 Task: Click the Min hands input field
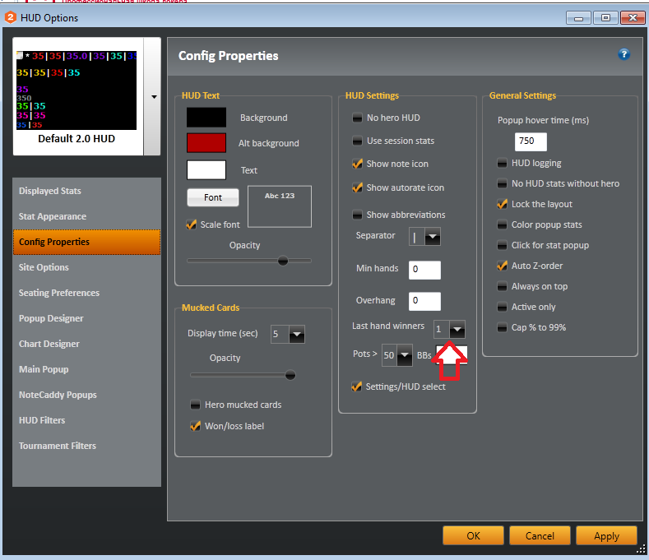pos(424,270)
